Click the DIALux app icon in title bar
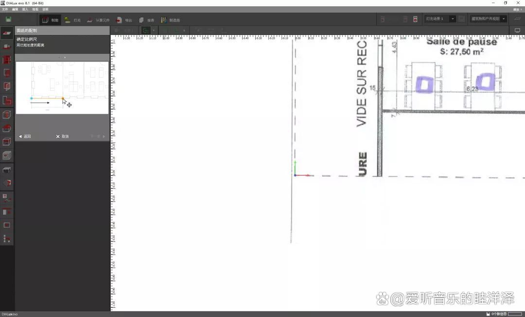The image size is (525, 317). [3, 3]
